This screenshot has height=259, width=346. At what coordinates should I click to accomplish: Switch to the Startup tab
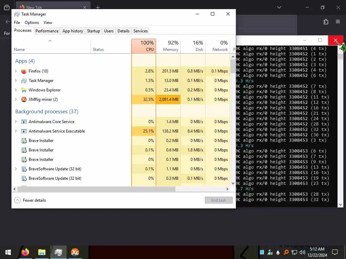point(94,31)
